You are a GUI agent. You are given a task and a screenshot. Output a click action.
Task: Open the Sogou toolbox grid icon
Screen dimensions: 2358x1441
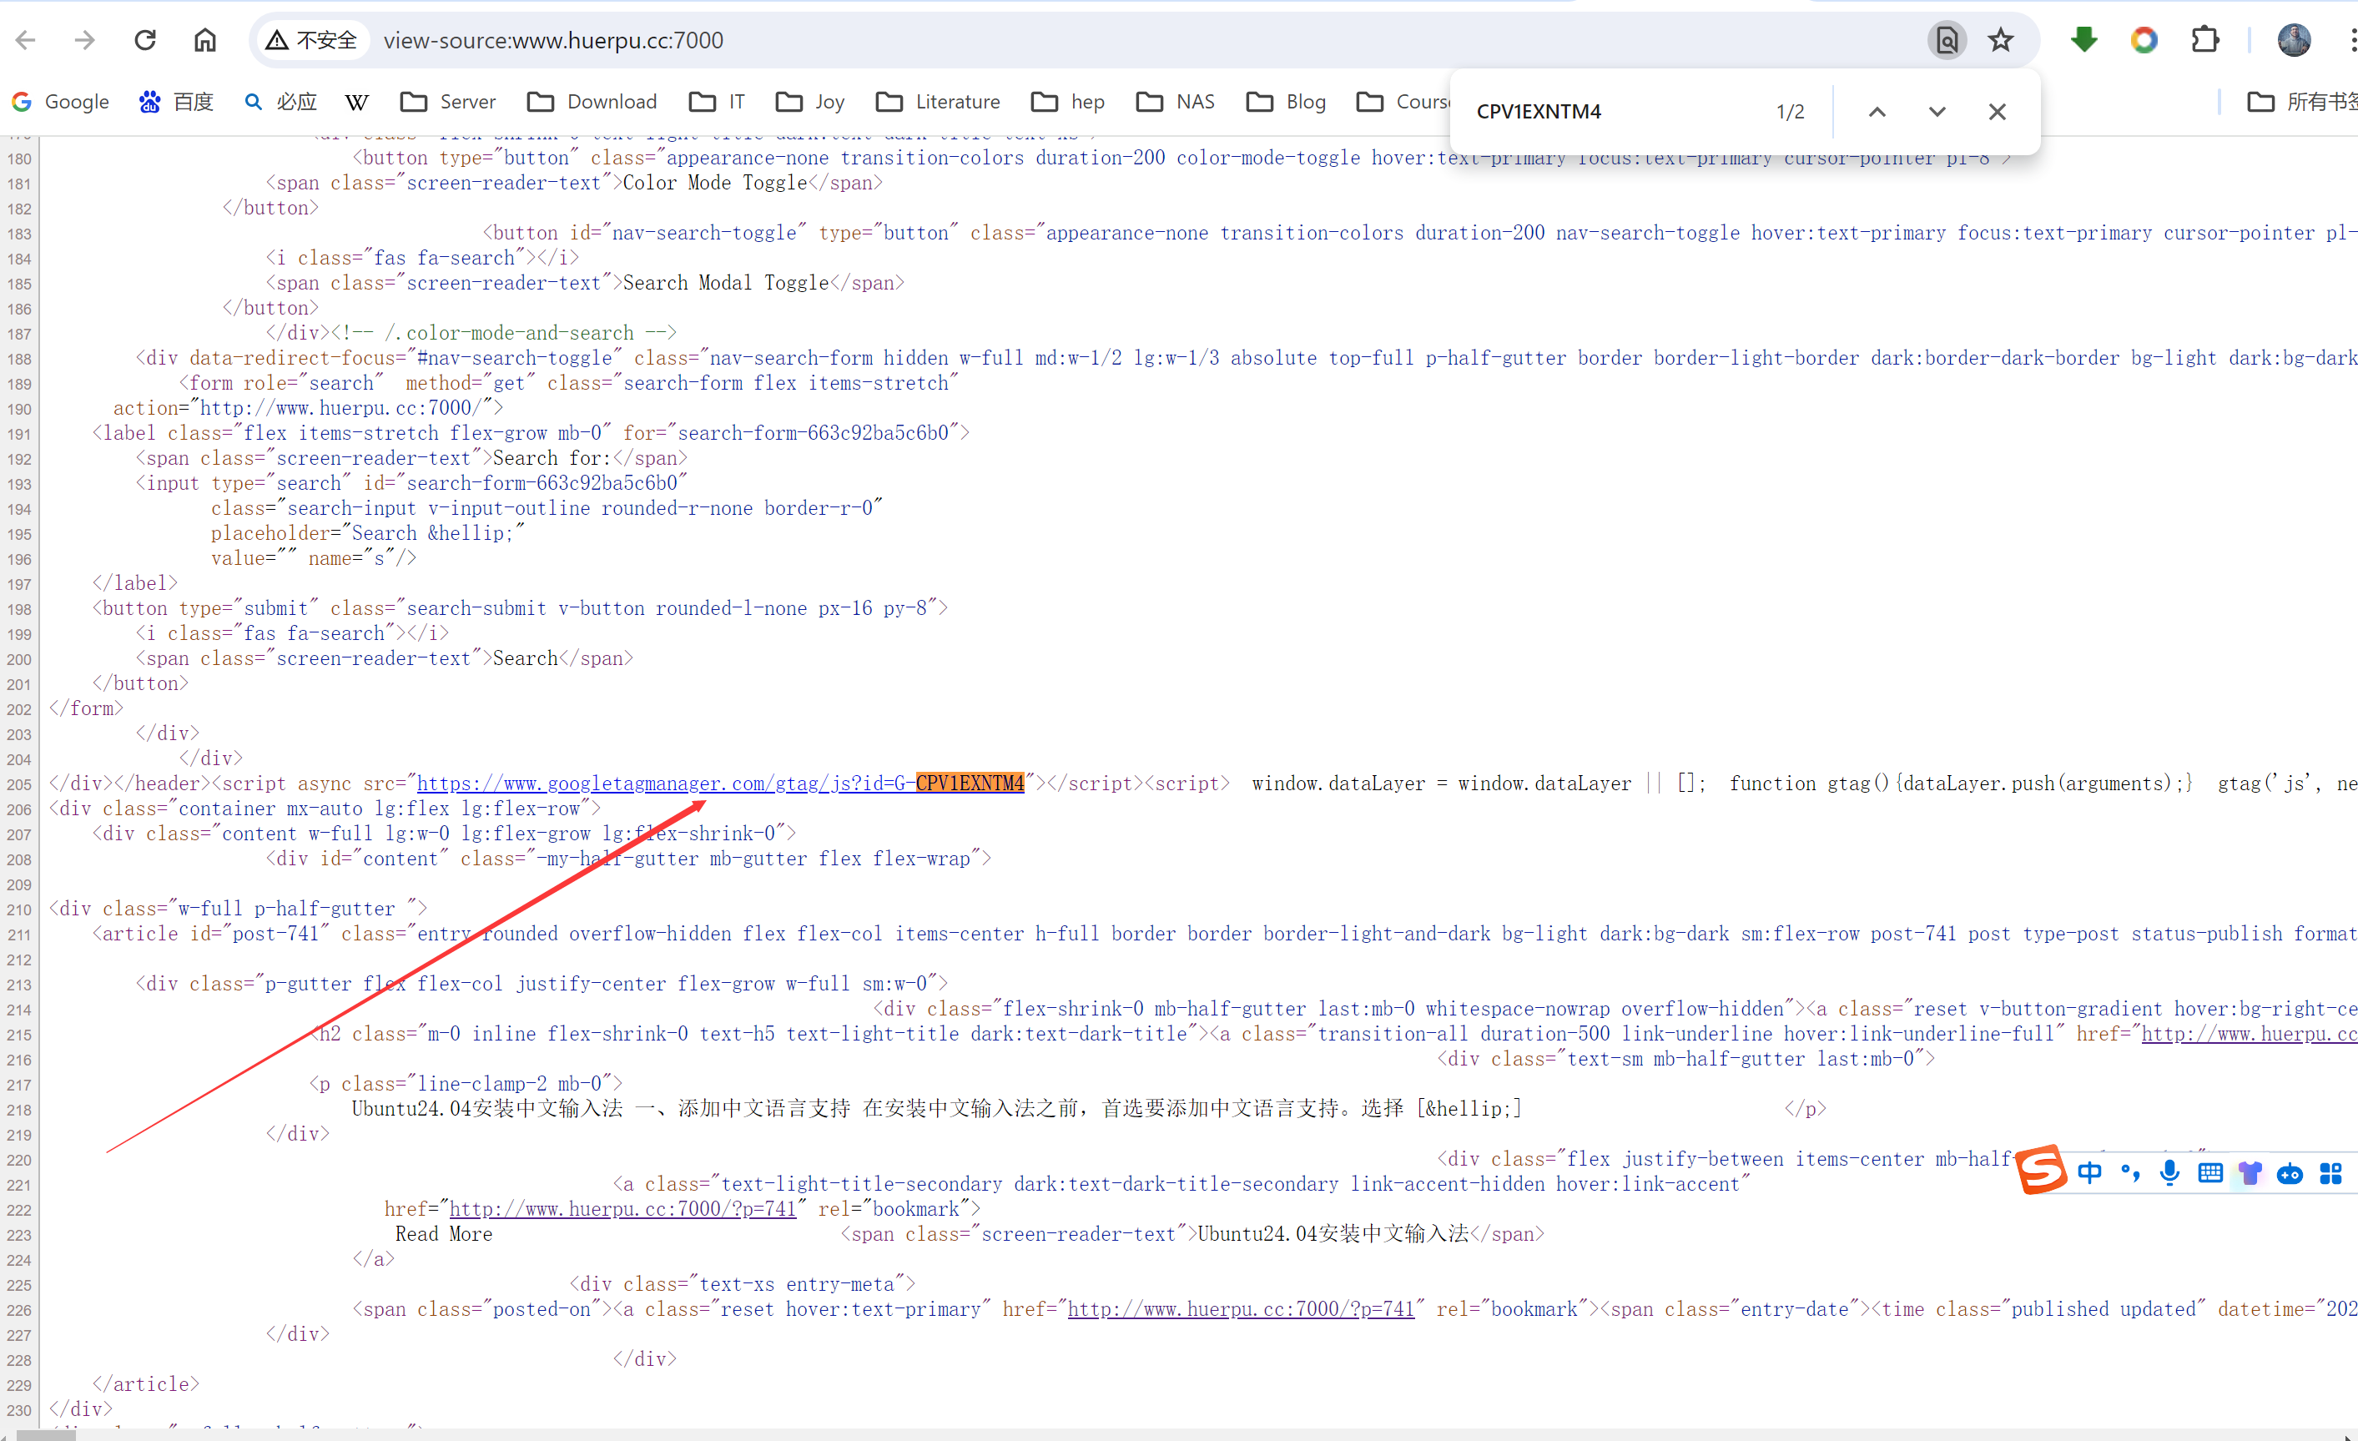(2331, 1173)
